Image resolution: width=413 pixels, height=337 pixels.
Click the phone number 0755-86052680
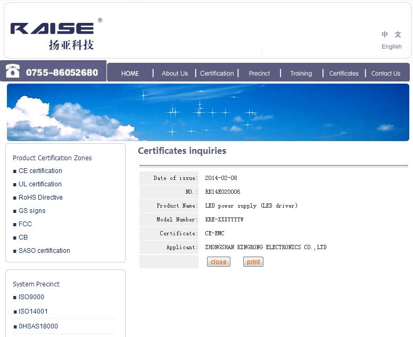coord(62,72)
